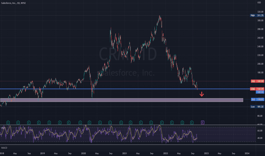Click the 260.00 price axis label
The height and width of the screenshot is (156, 265).
click(x=260, y=38)
